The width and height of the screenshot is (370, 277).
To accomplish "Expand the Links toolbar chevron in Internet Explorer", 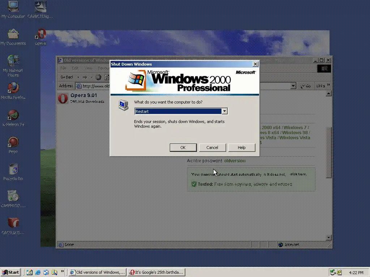I will tap(329, 85).
